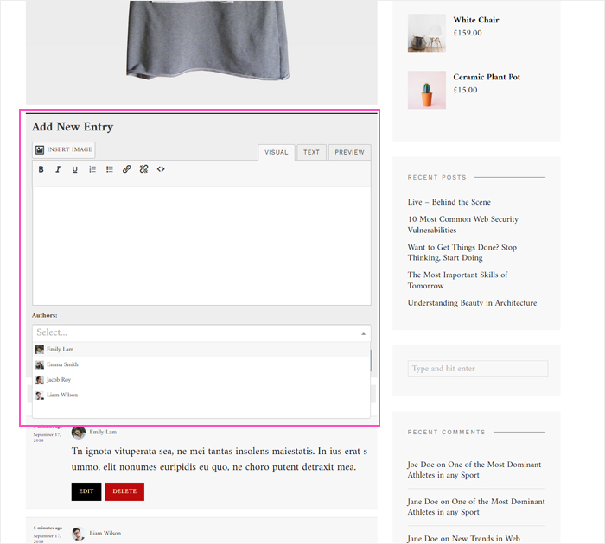Click the Ceramic Plant Pot thumbnail

(427, 90)
